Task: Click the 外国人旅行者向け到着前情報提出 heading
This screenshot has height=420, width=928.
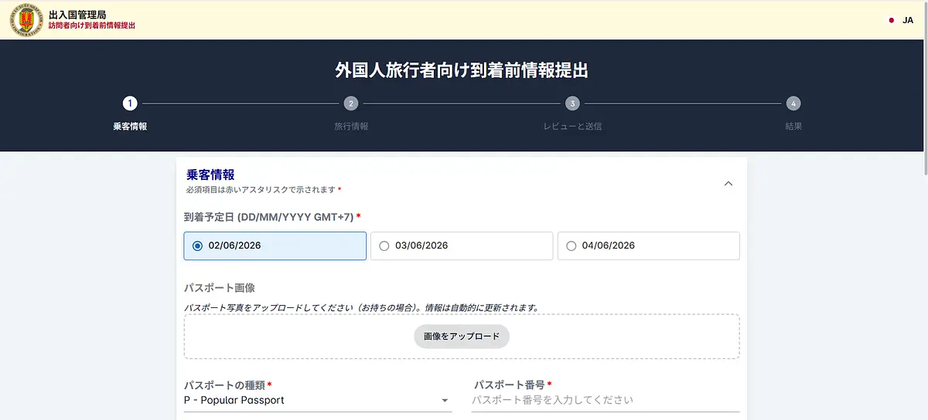Action: pyautogui.click(x=462, y=70)
